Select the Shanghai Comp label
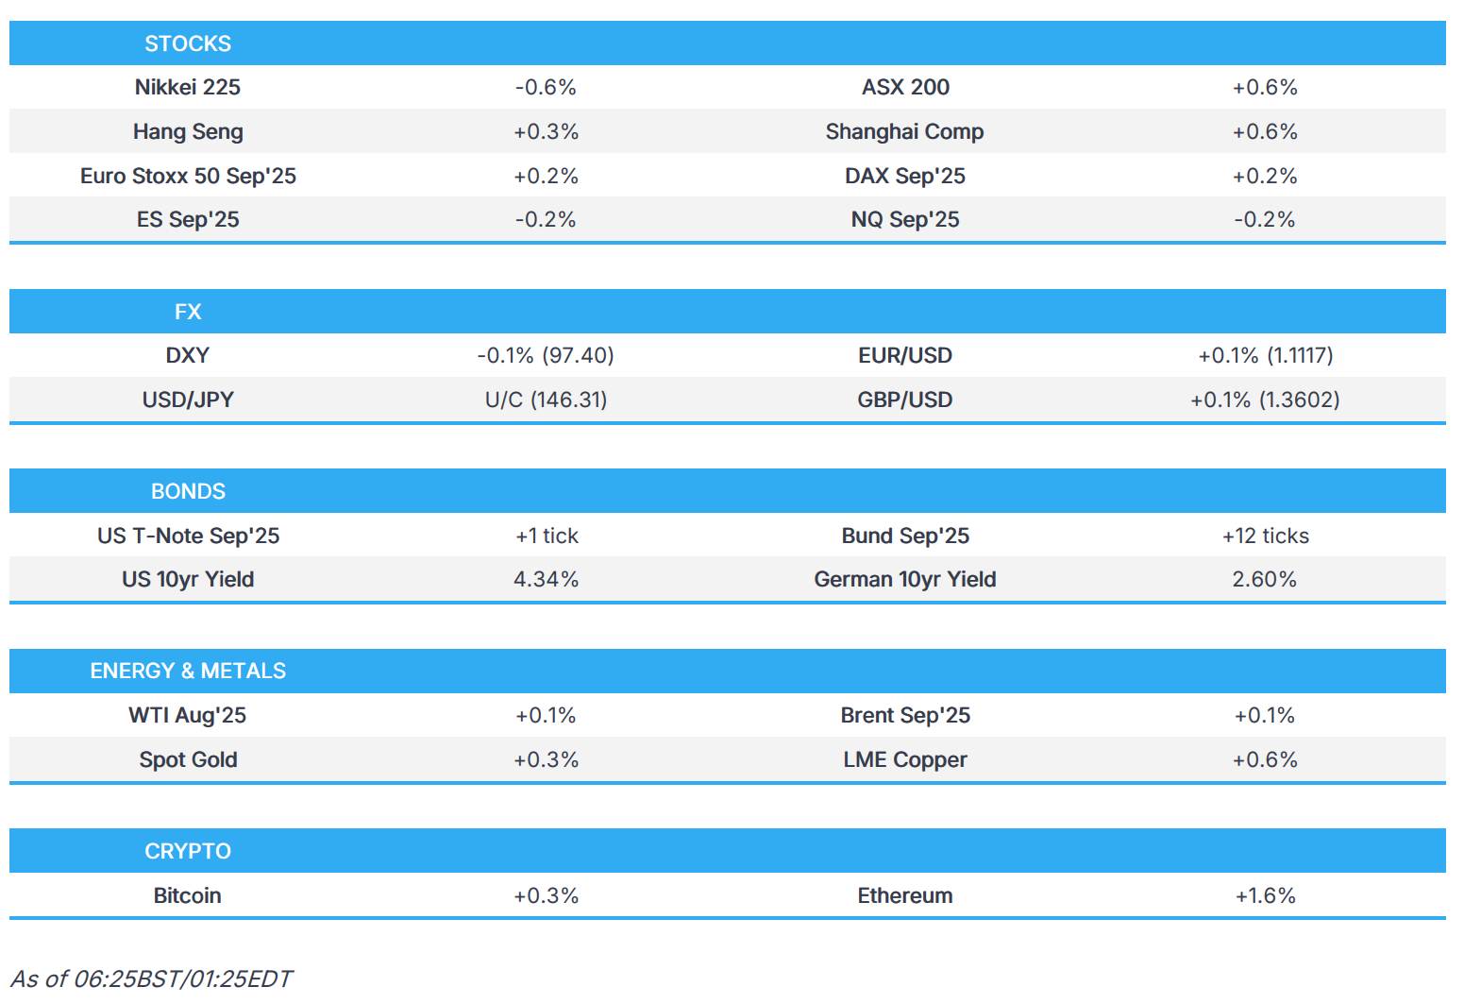The image size is (1464, 1004). (904, 131)
